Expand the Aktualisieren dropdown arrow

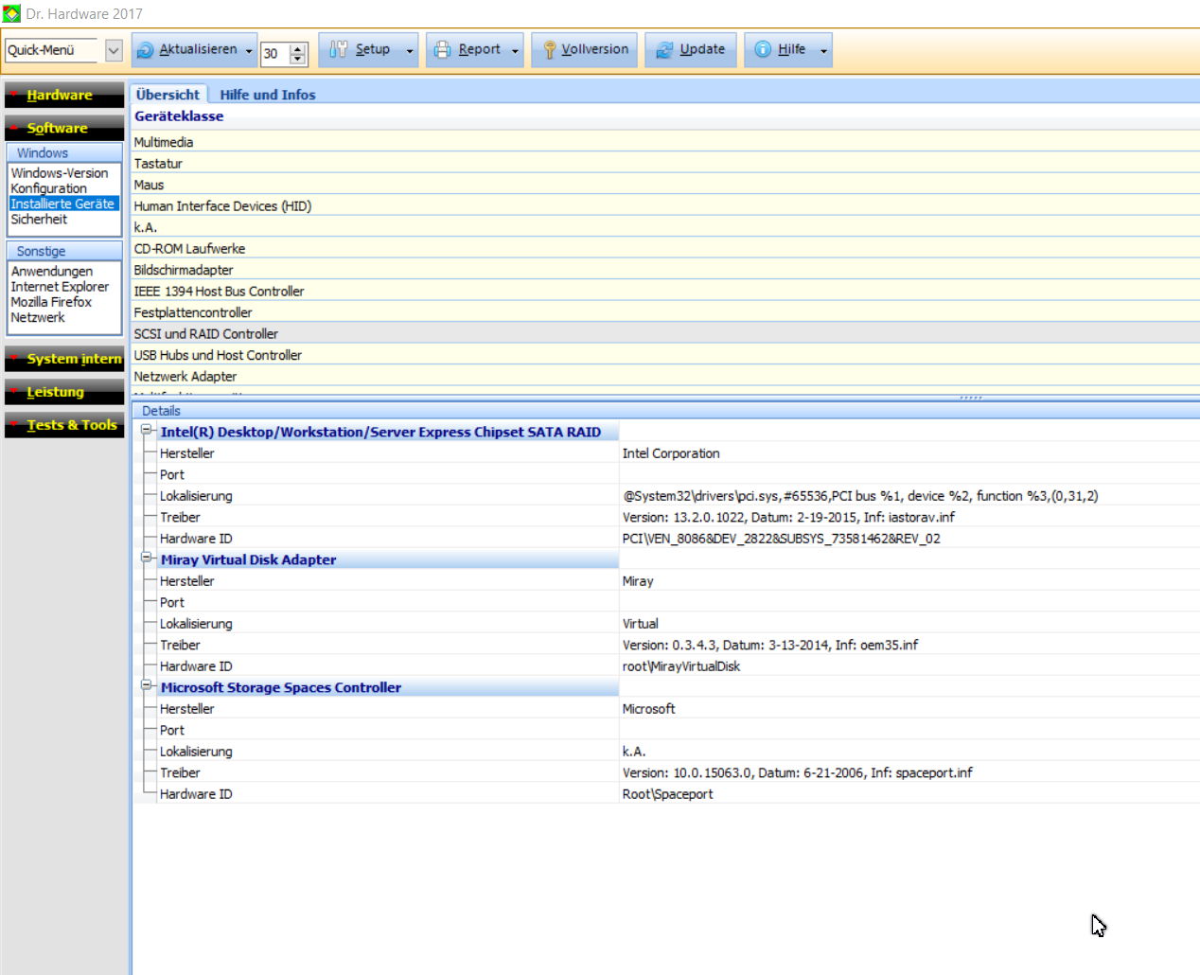[250, 51]
